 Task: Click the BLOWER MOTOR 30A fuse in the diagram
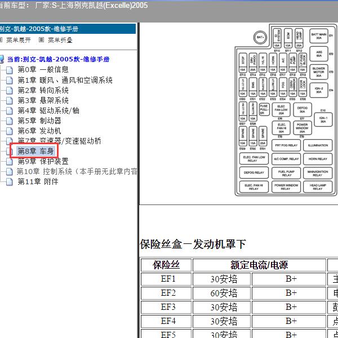tap(319, 72)
